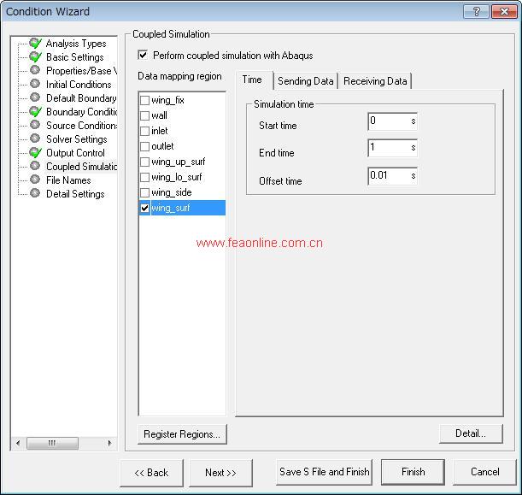Click the help question mark button
This screenshot has height=495, width=522.
(x=477, y=12)
